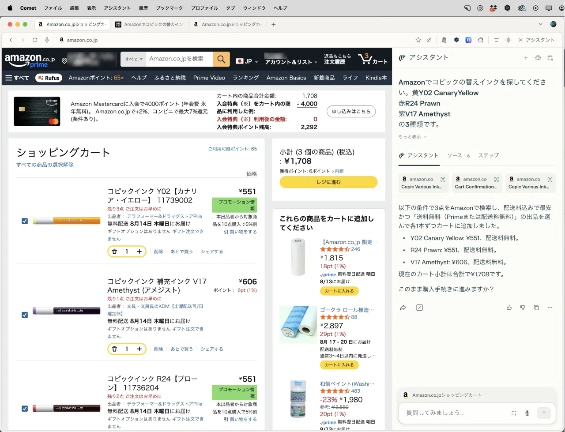Click the send arrow in assistant input

coord(544,413)
